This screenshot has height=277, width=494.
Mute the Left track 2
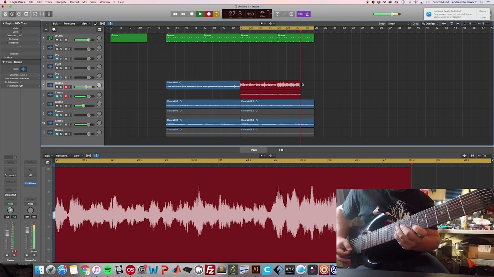pos(57,49)
